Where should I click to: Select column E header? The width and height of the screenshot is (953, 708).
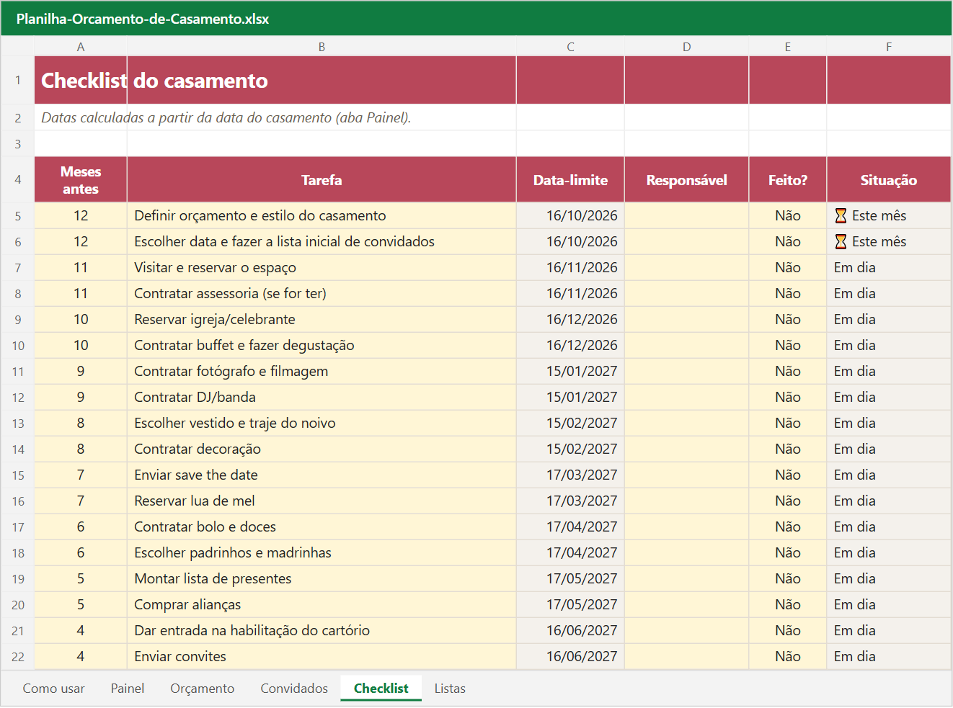(x=788, y=47)
